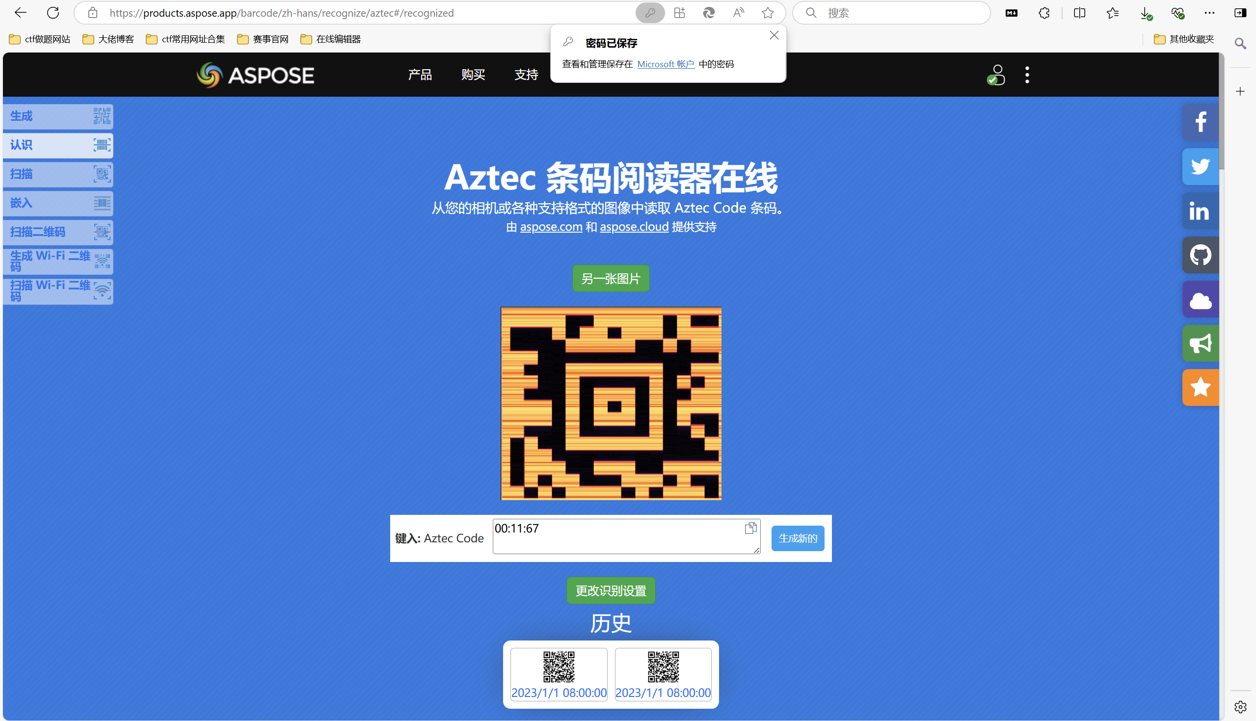Select 扫描 Wi-Fi 二维码 in sidebar
This screenshot has height=721, width=1256.
coord(58,291)
